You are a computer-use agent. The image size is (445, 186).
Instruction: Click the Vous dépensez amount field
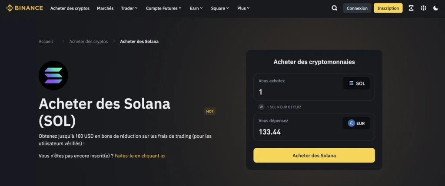(x=296, y=132)
